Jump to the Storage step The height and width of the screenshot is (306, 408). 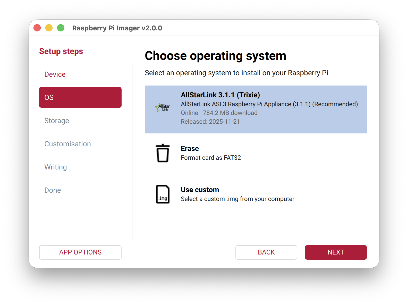pyautogui.click(x=57, y=121)
